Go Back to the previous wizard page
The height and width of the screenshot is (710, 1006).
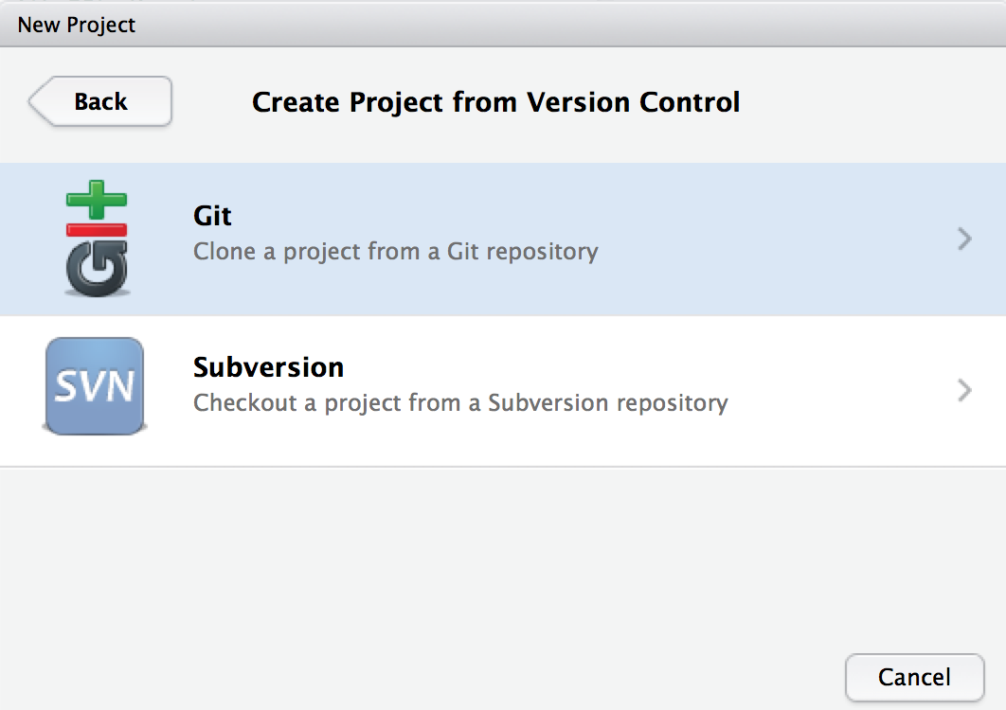click(100, 101)
